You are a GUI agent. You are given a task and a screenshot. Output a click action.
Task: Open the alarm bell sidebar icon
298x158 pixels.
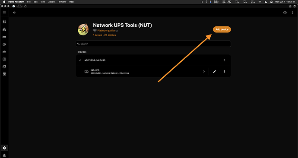click(x=4, y=44)
